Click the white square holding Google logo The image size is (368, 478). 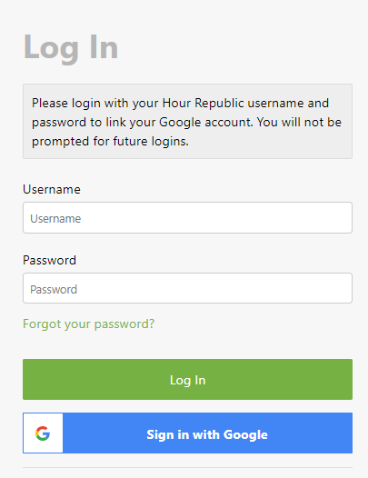pos(43,433)
